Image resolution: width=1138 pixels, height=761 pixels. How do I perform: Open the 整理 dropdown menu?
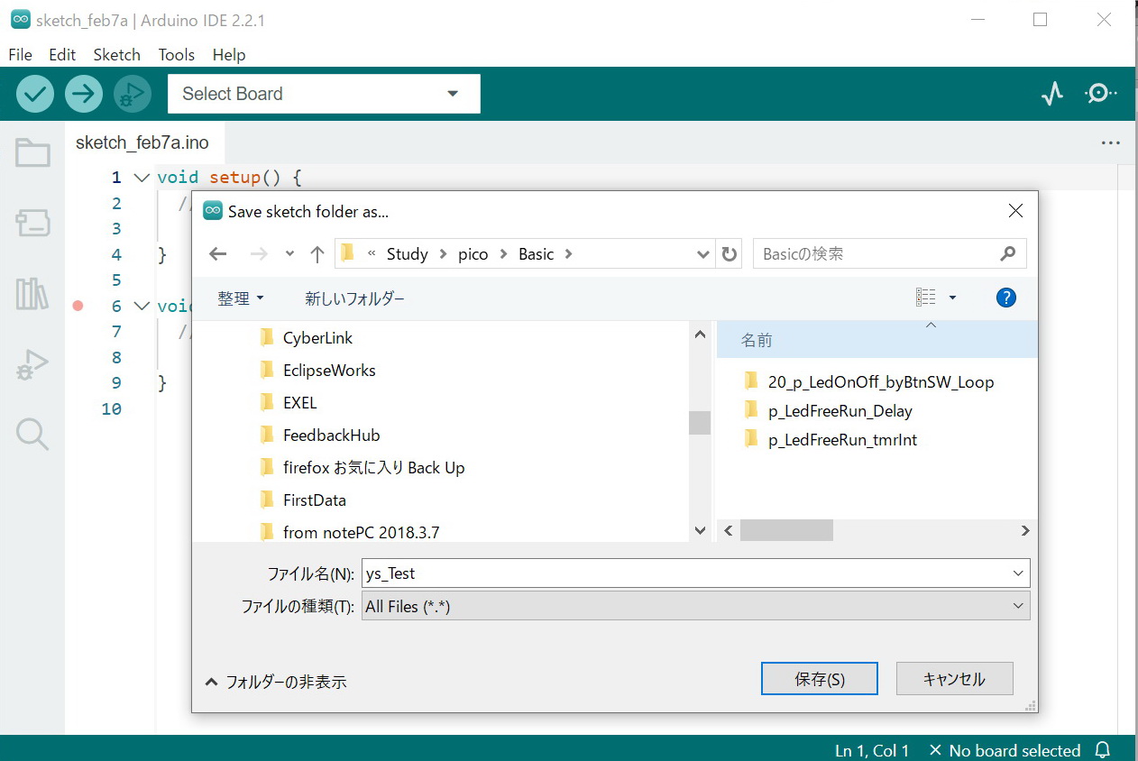point(241,298)
